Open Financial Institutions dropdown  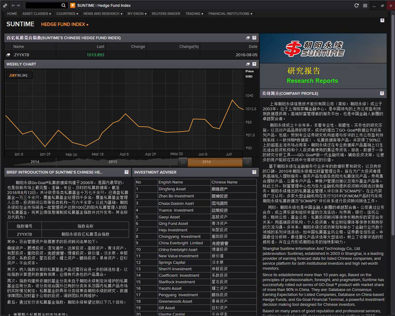coord(230,14)
